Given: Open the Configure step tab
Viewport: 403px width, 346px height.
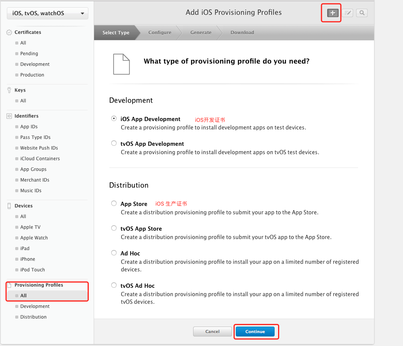Looking at the screenshot, I should click(x=160, y=33).
